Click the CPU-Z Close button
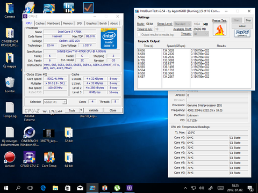This screenshot has height=193, width=258. coord(113,110)
